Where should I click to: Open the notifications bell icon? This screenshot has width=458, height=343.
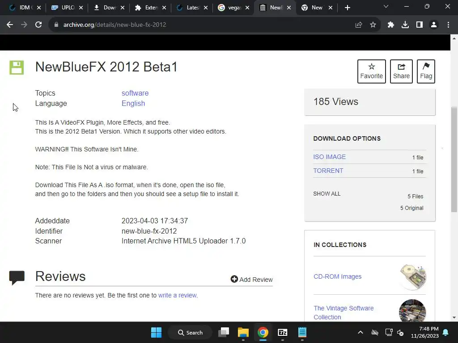click(x=446, y=332)
